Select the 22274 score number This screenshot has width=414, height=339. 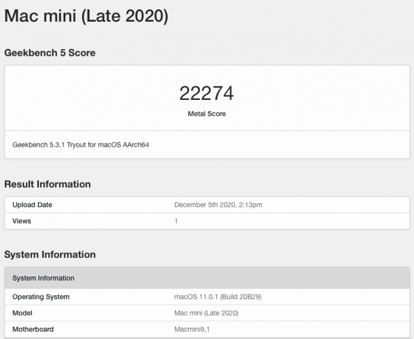tap(206, 93)
